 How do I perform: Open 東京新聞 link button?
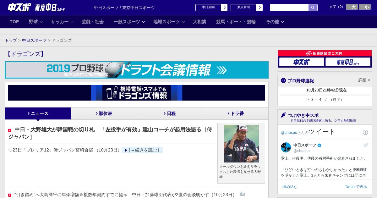[243, 8]
